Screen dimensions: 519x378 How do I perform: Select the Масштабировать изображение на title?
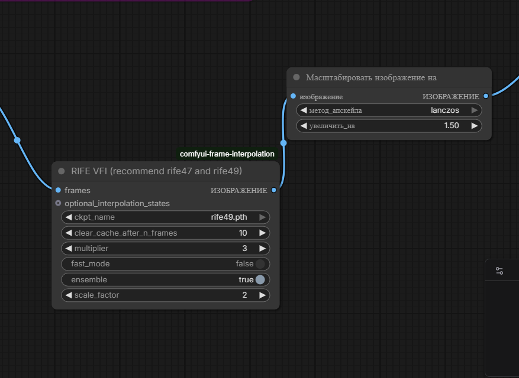[371, 77]
